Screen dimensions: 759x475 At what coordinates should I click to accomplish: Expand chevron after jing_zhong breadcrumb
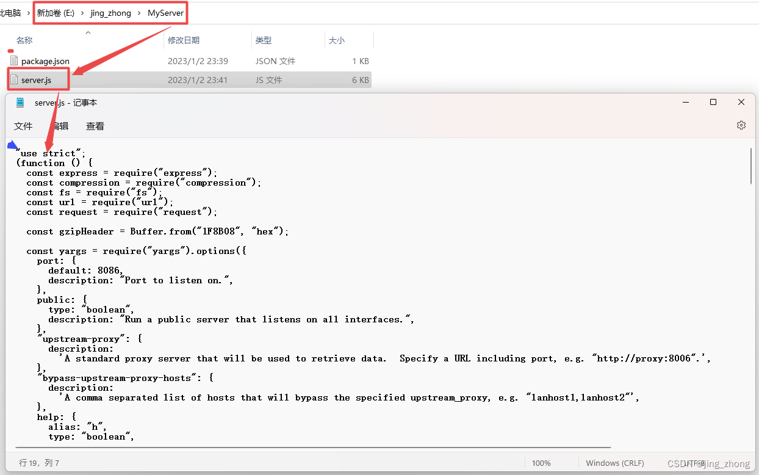(139, 13)
